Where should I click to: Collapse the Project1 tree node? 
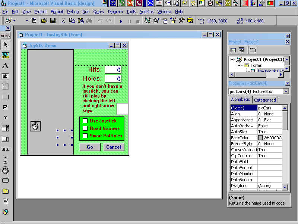click(232, 60)
